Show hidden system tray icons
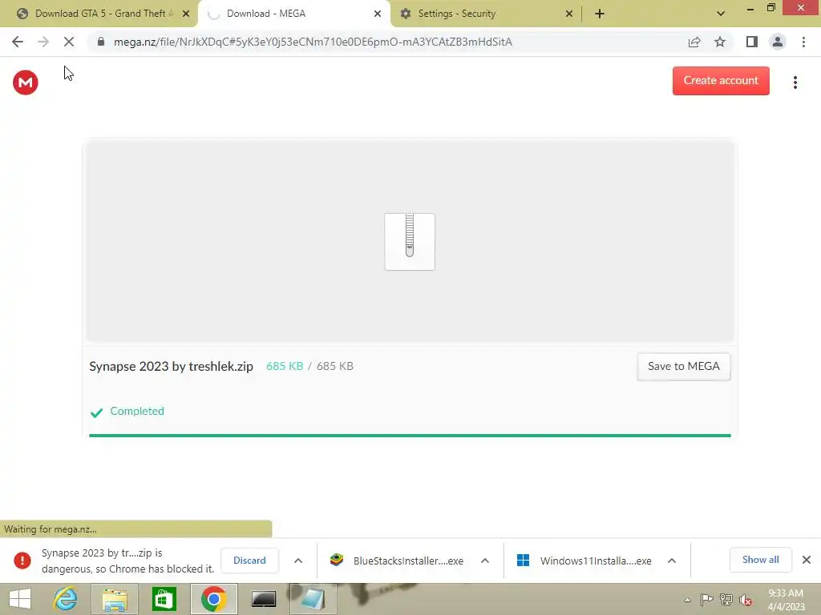This screenshot has height=615, width=821. point(687,600)
